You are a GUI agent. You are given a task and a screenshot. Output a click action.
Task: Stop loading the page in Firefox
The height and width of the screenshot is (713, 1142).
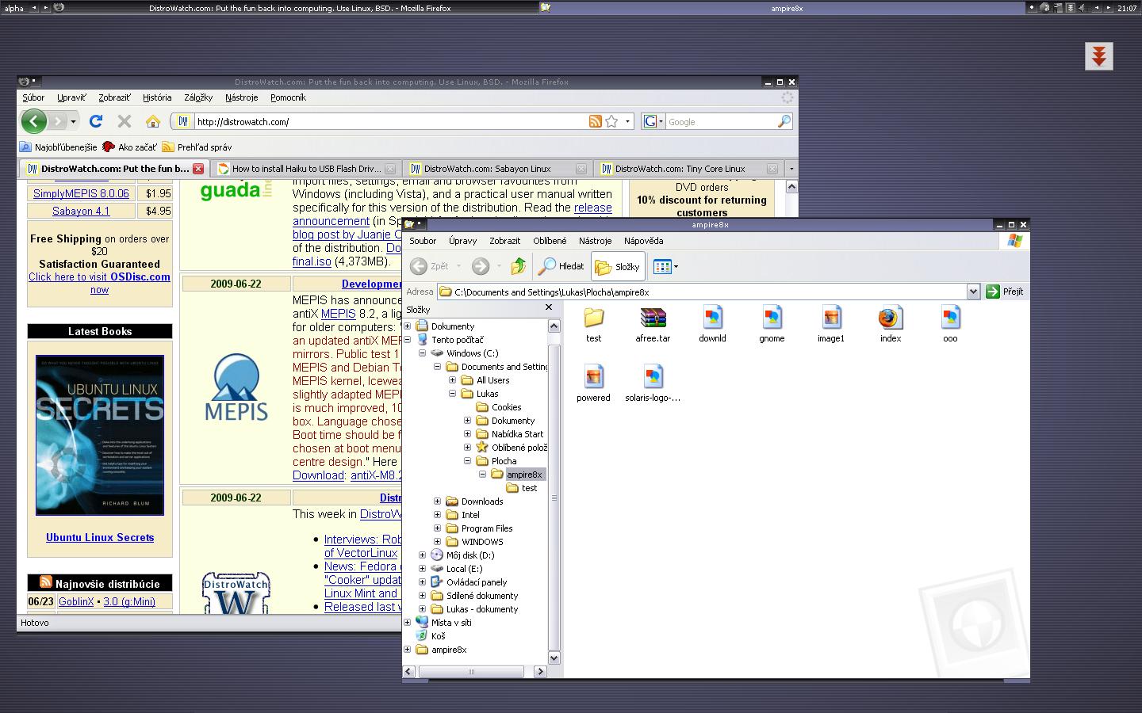coord(124,121)
